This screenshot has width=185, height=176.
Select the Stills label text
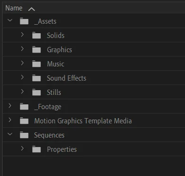[x=54, y=93]
